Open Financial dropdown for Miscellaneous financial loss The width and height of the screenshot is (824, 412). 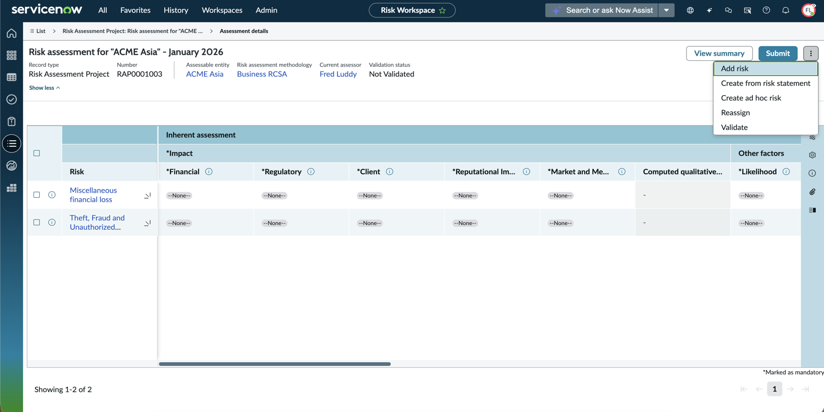(x=179, y=196)
